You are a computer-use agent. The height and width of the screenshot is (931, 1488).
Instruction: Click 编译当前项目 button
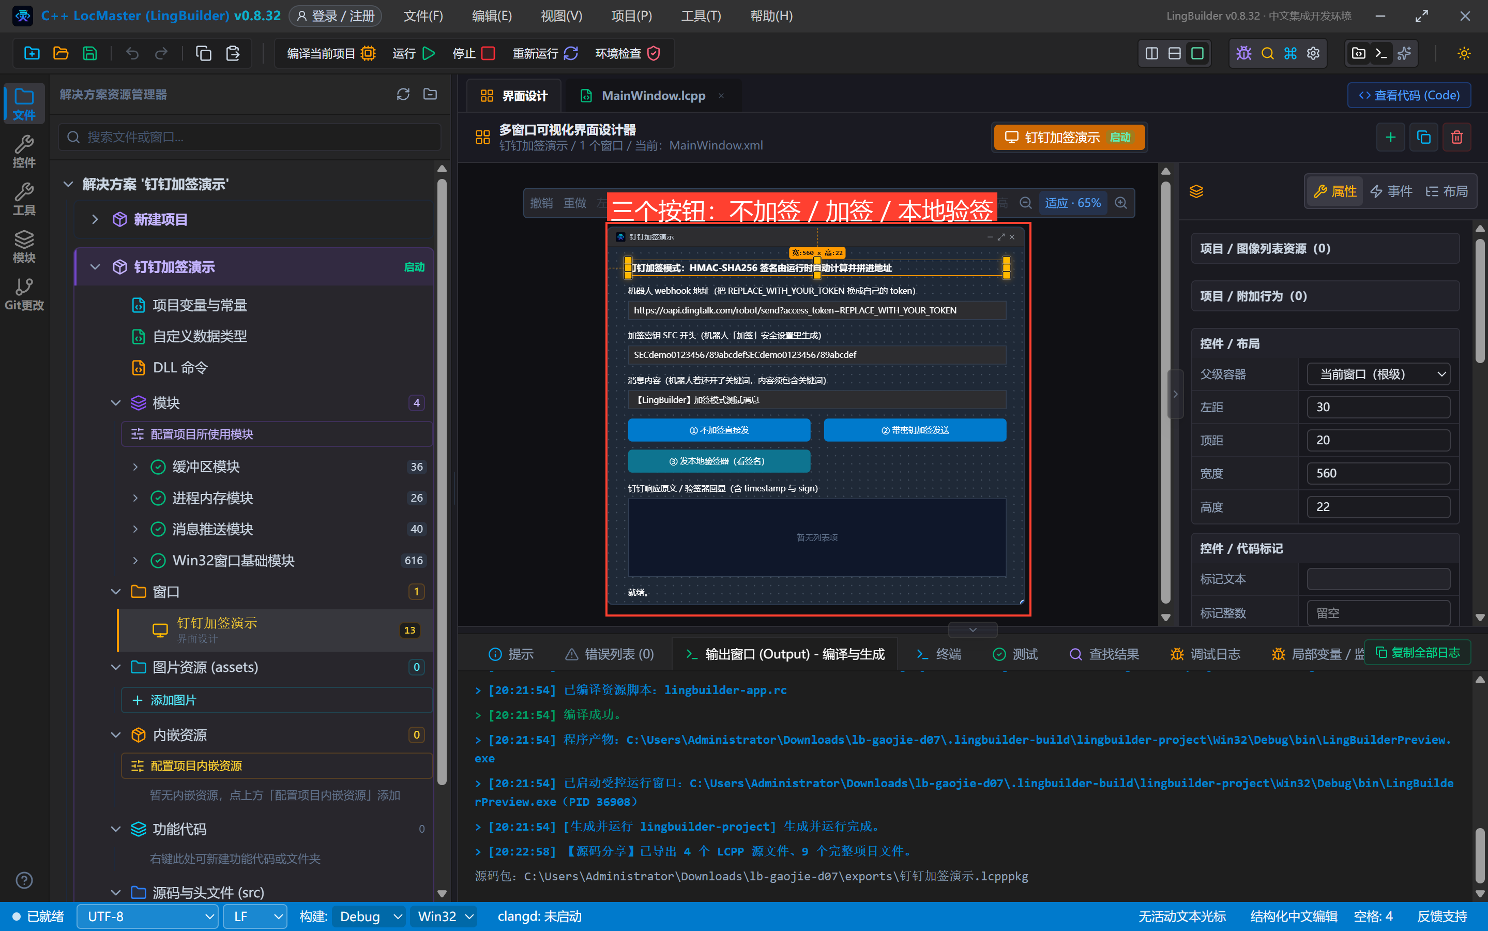tap(332, 54)
